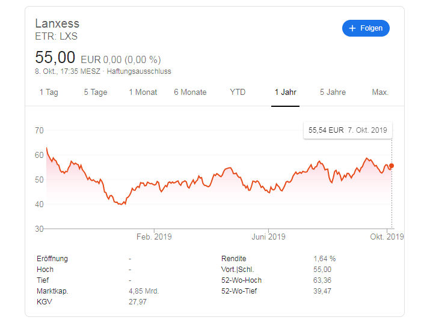Select the 5 Tage tab
427x320 pixels.
coord(96,92)
